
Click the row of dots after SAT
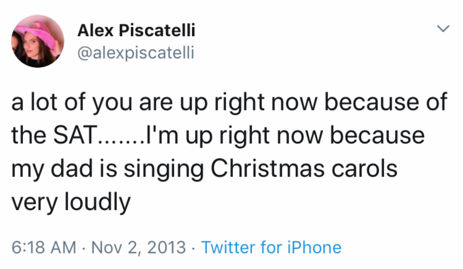point(122,140)
